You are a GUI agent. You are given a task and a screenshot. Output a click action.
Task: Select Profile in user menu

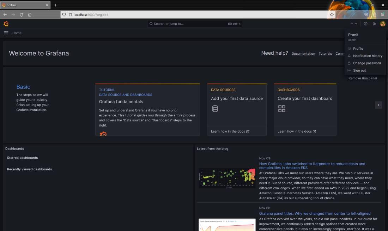(365, 48)
